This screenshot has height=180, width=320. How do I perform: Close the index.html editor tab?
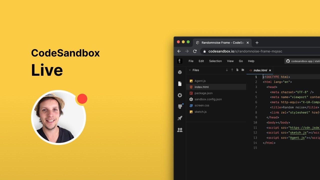270,70
